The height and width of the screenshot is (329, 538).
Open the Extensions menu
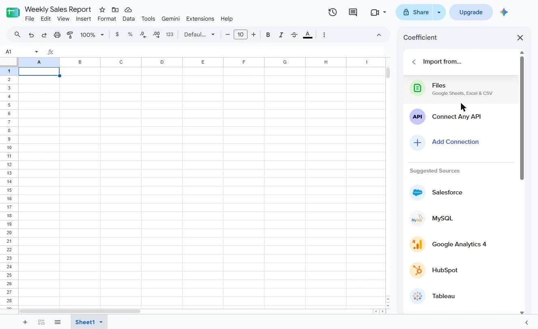click(x=200, y=19)
